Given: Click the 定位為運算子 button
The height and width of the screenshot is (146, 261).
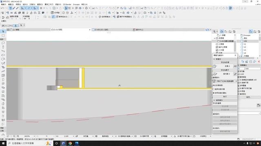Looking at the screenshot, I should point(225,70).
